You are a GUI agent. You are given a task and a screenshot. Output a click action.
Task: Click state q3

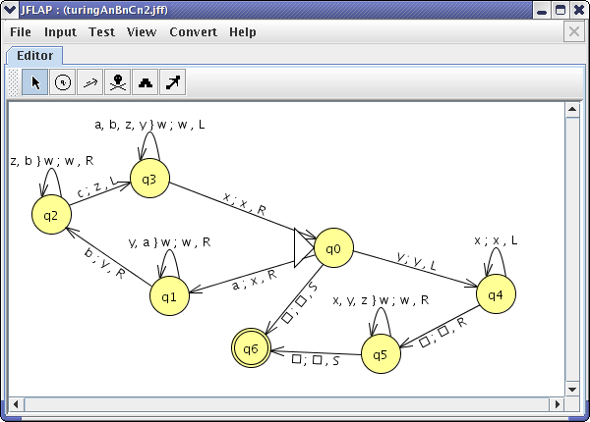click(149, 179)
